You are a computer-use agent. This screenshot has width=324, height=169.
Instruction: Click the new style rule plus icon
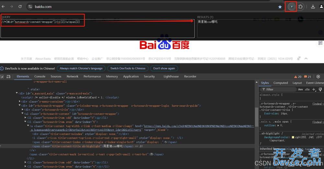point(314,89)
